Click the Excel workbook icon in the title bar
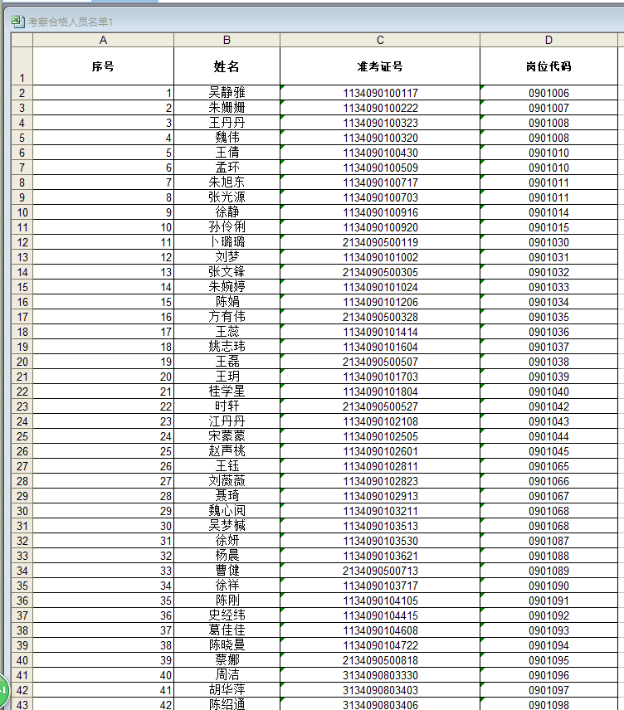Viewport: 624px width, 710px height. (x=17, y=22)
